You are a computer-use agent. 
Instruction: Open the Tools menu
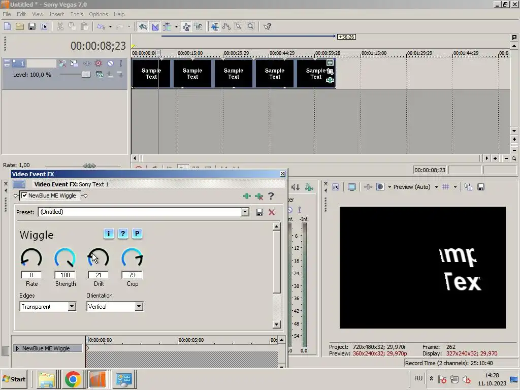click(x=77, y=14)
